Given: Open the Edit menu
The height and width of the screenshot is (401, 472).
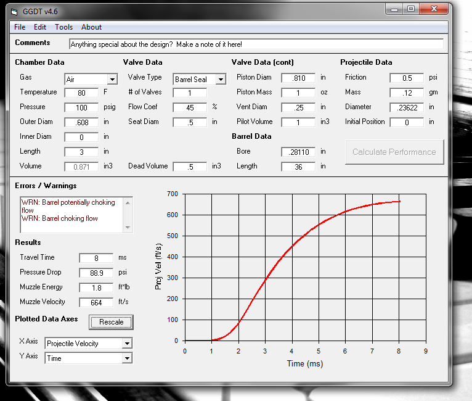Looking at the screenshot, I should click(x=40, y=27).
